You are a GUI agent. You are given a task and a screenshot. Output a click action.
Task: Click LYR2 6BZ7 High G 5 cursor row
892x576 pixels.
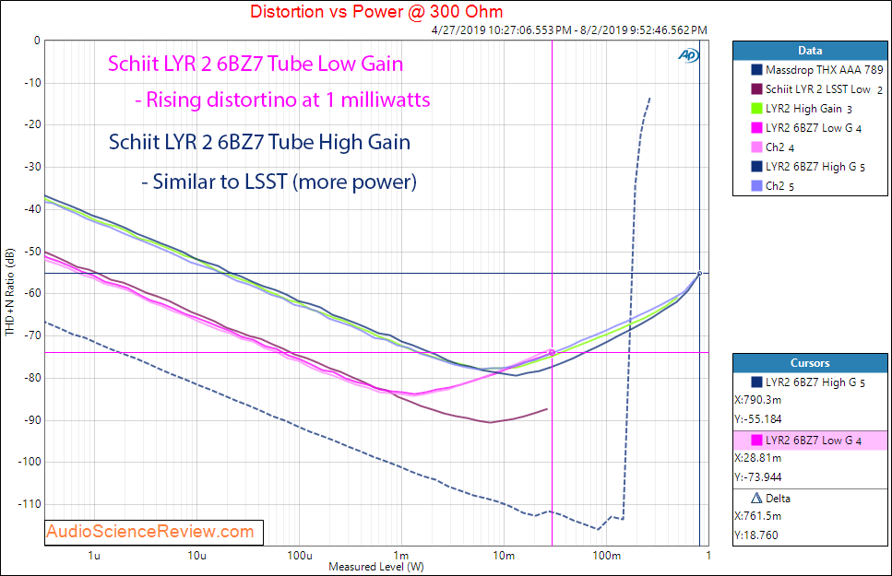click(x=810, y=382)
